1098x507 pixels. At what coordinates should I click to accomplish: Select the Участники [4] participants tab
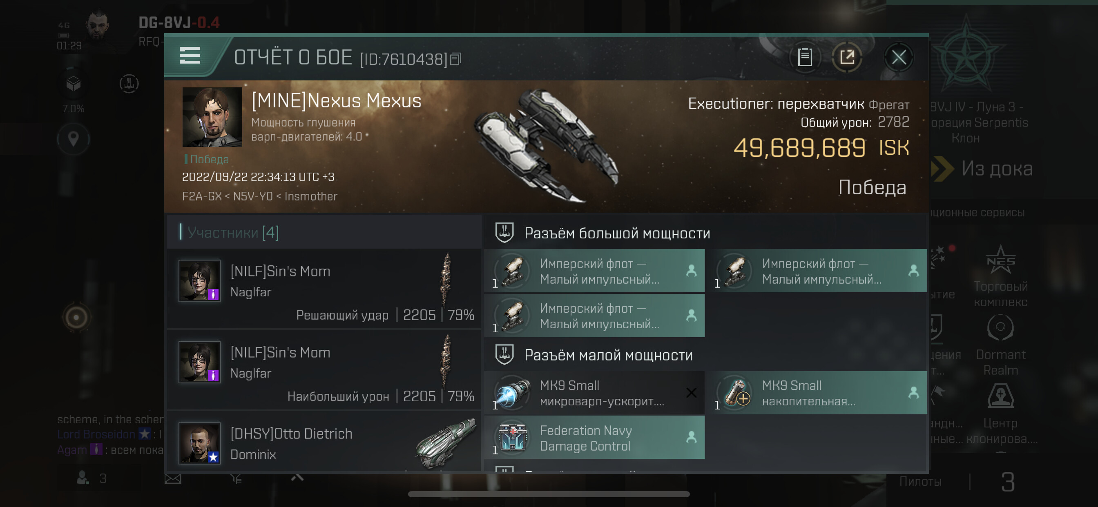pyautogui.click(x=233, y=232)
